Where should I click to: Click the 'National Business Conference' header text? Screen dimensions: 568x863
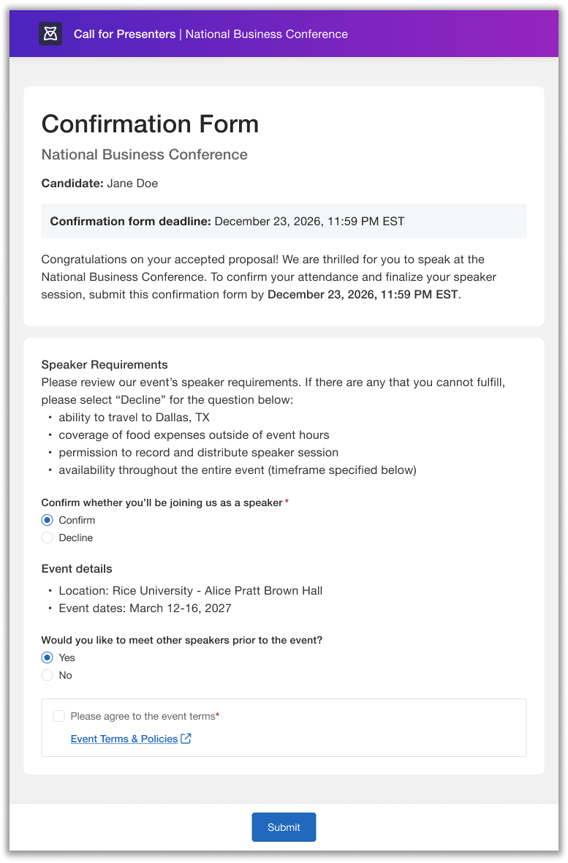[266, 34]
